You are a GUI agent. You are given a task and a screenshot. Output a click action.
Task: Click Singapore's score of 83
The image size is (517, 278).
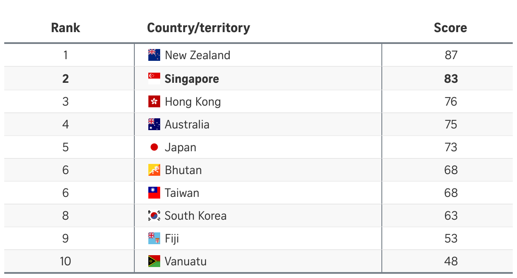tap(451, 79)
